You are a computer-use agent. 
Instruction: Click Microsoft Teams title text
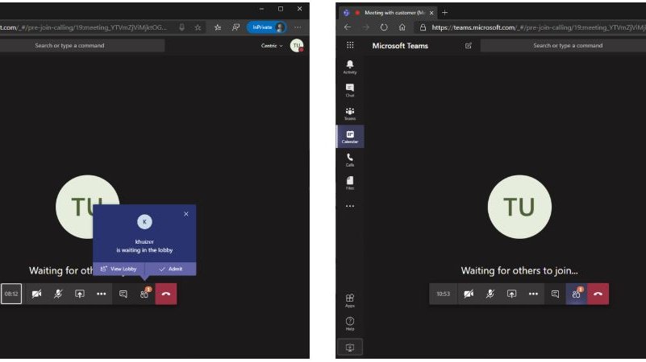point(400,46)
